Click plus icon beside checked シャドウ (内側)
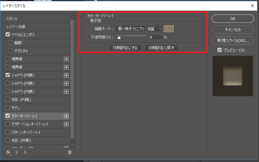This screenshot has height=162, width=259. click(x=66, y=75)
